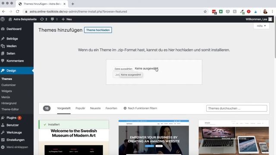
Task: Open the Hintergrund submenu link
Action: point(9,103)
